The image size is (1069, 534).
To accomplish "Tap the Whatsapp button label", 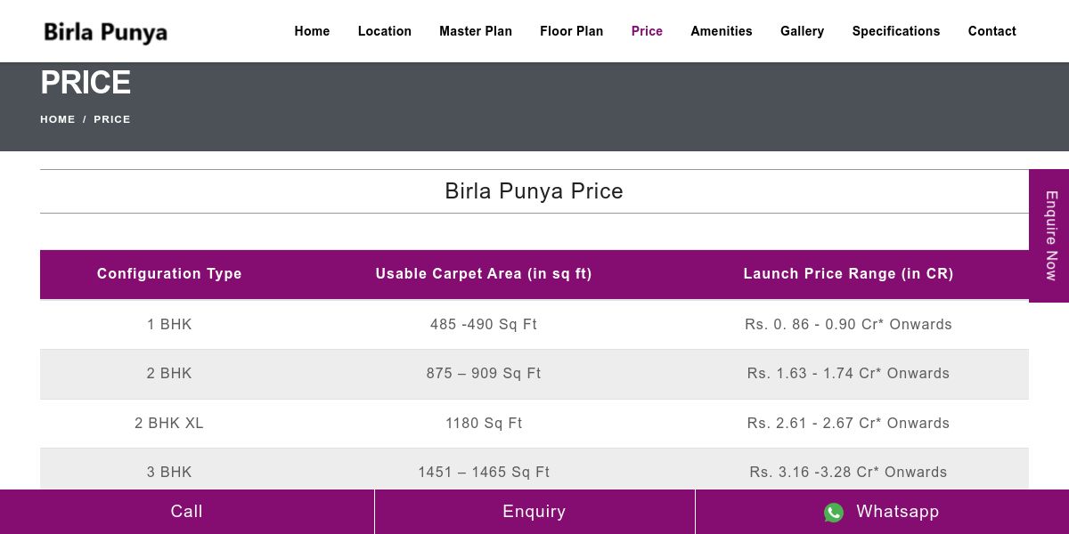I will point(897,512).
